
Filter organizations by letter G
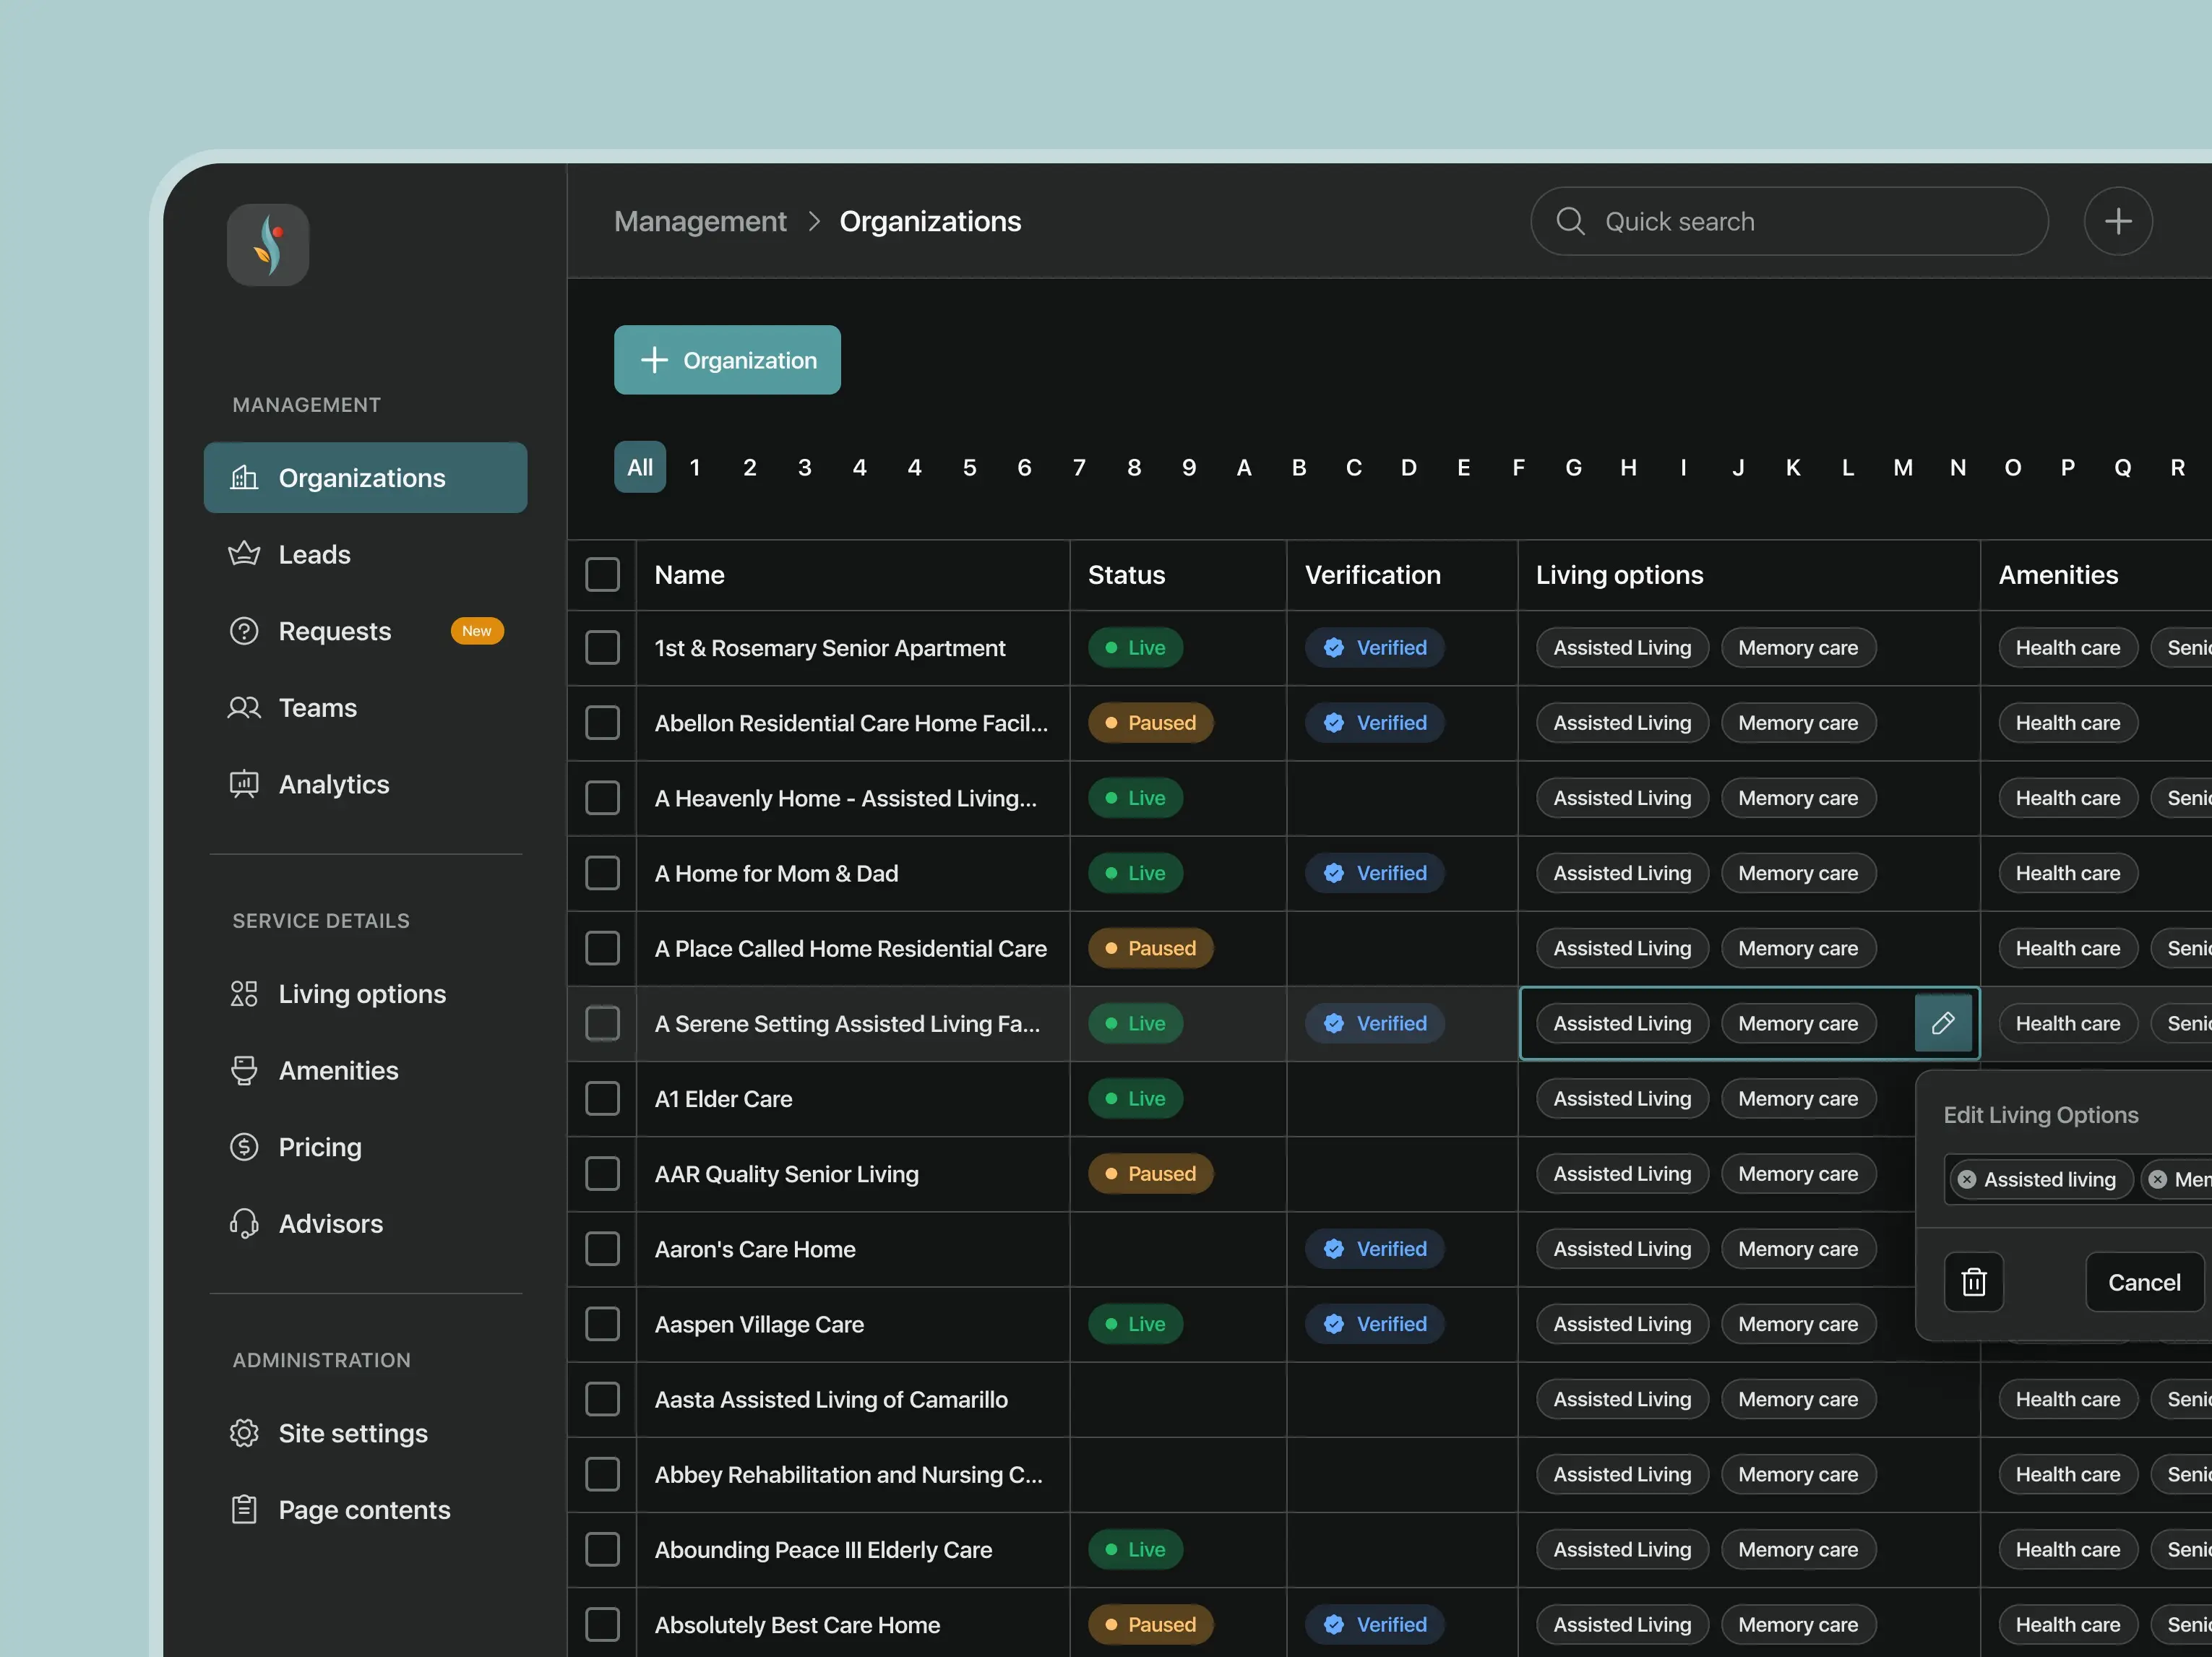point(1573,467)
